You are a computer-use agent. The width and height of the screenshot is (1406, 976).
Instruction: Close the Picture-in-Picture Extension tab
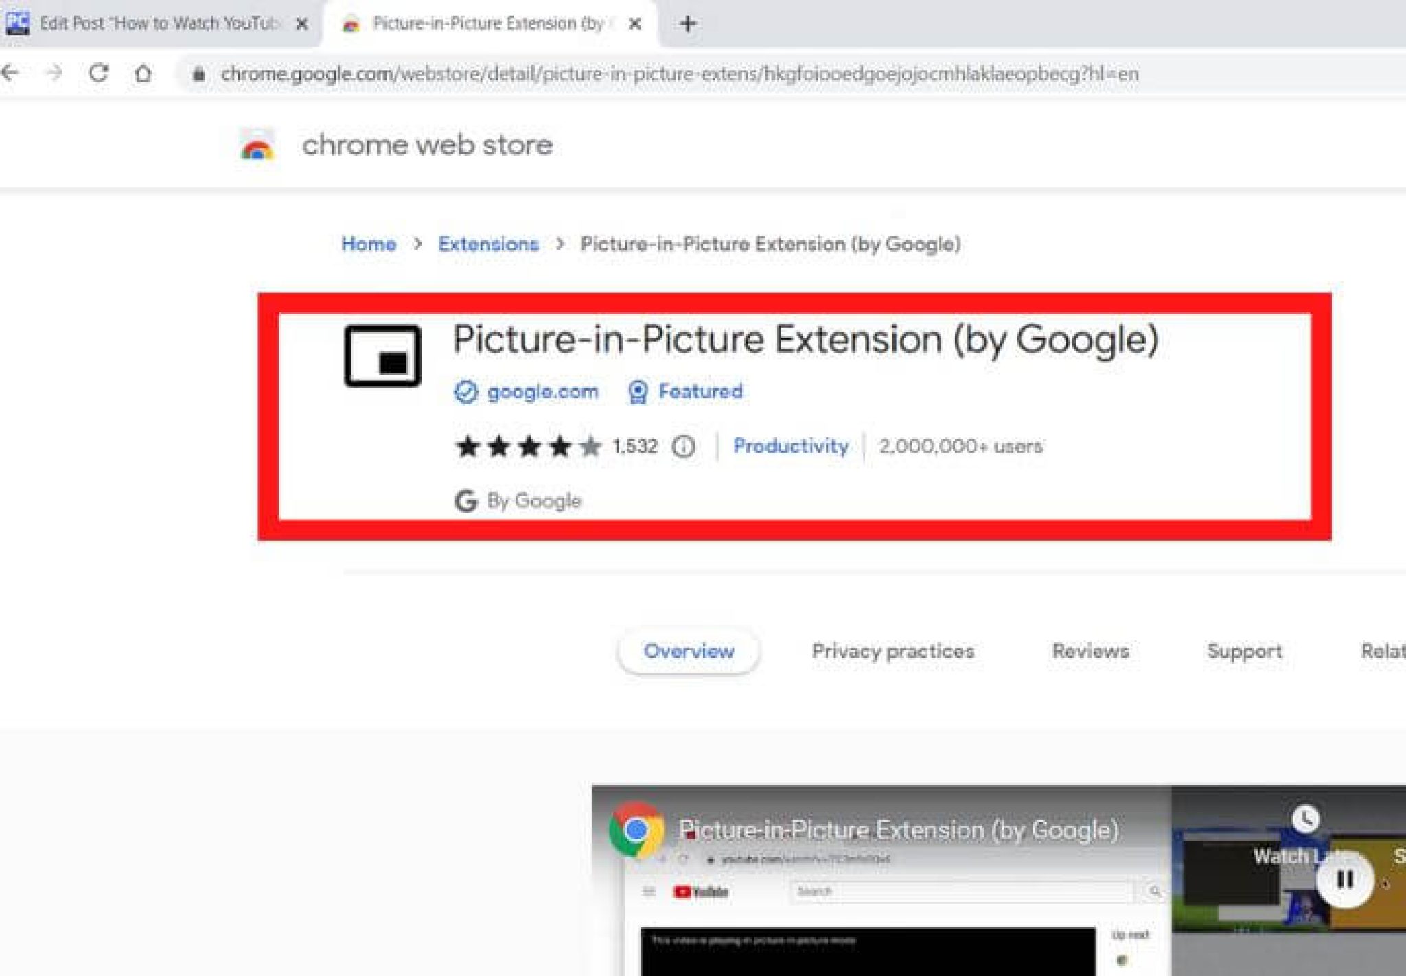(635, 24)
